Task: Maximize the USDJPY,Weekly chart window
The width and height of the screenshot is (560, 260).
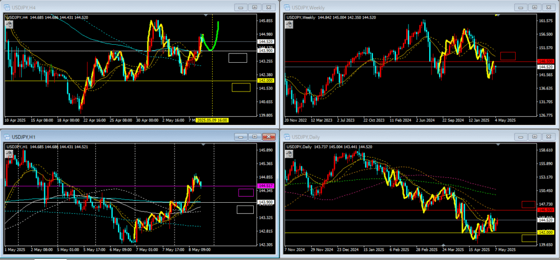Action: 535,7
